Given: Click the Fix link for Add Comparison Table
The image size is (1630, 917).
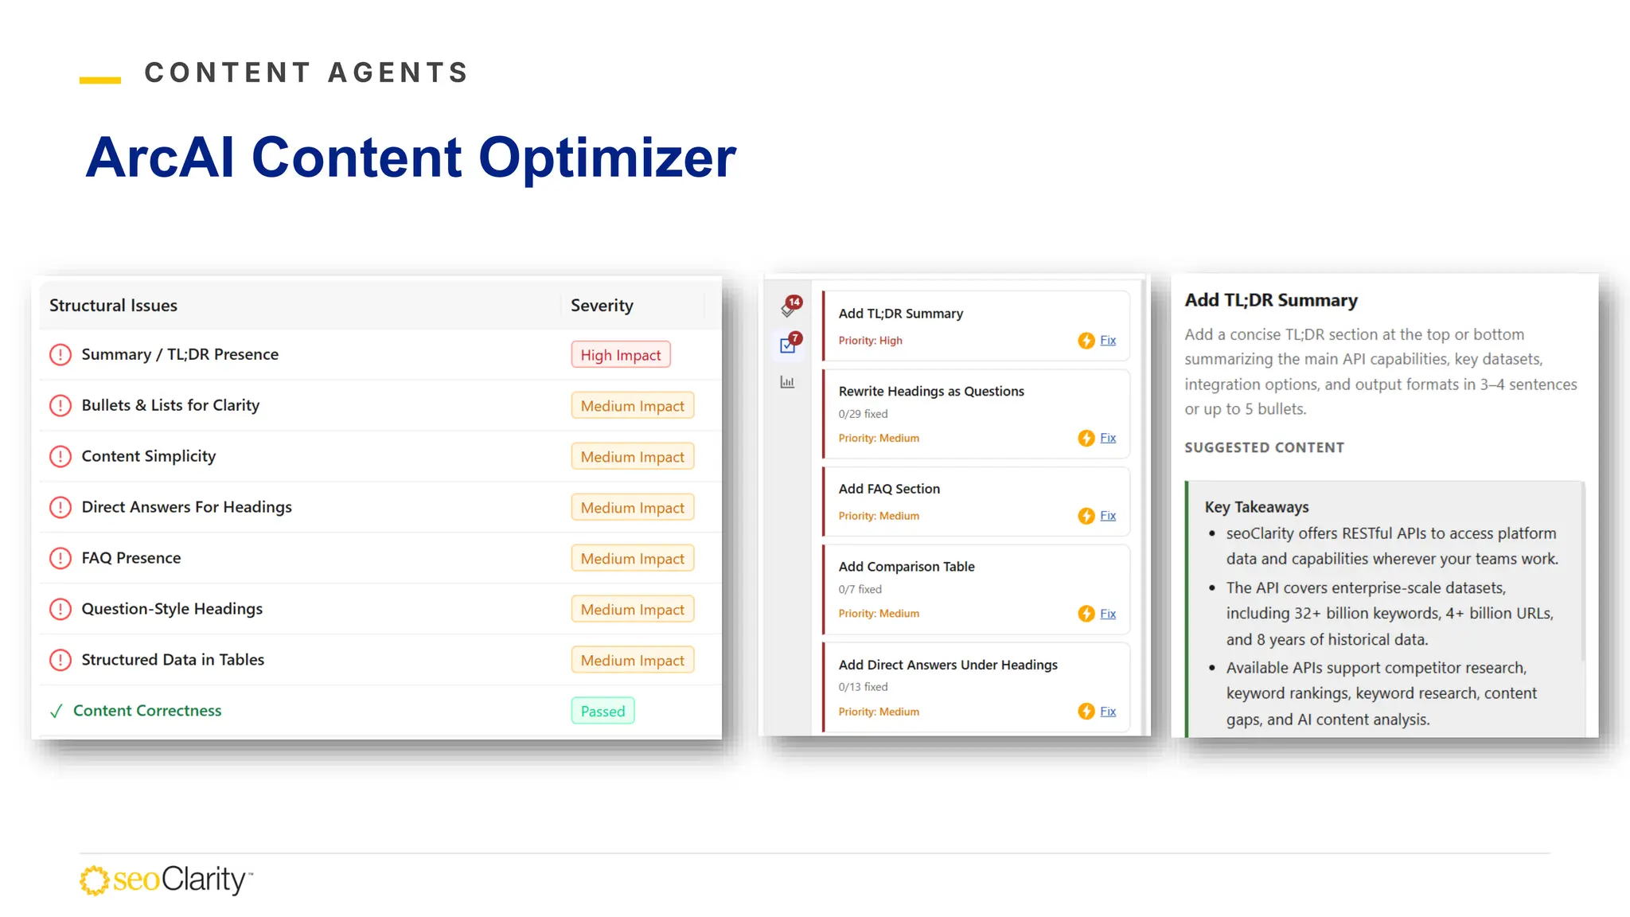Looking at the screenshot, I should click(1108, 613).
